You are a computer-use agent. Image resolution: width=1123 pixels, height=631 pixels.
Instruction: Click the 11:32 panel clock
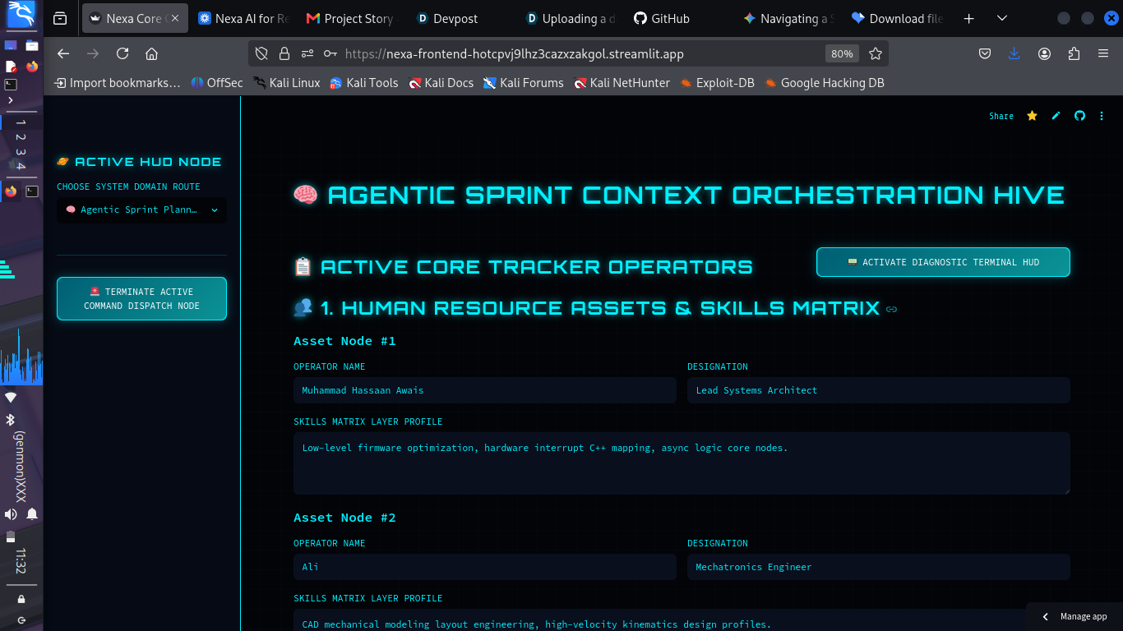(x=21, y=561)
